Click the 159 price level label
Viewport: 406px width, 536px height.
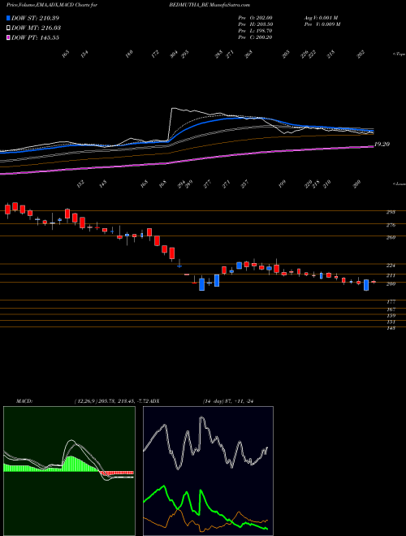pos(391,316)
